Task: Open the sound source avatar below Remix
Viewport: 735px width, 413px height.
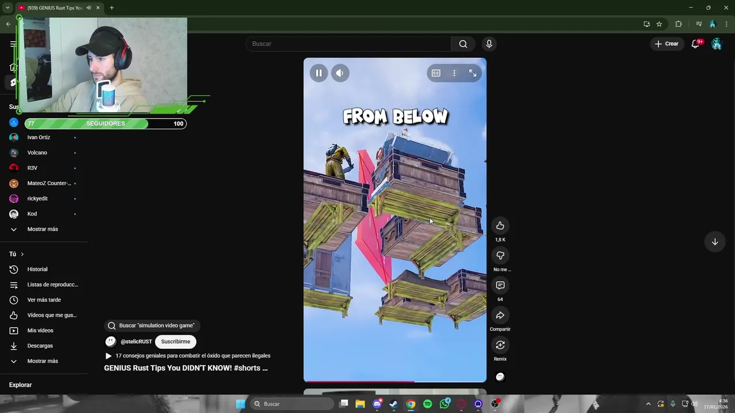Action: [500, 377]
